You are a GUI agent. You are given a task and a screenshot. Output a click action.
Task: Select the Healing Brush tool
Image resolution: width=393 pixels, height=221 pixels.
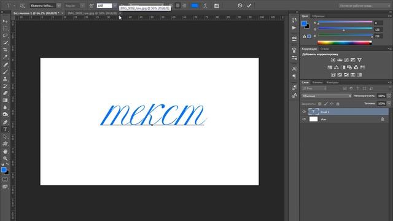tap(5, 64)
